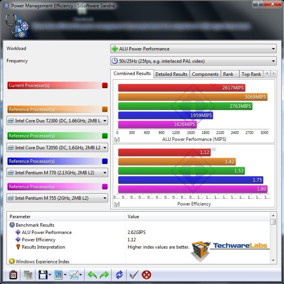
Task: Open the ALU Power Performance workload dropdown
Action: (193, 49)
